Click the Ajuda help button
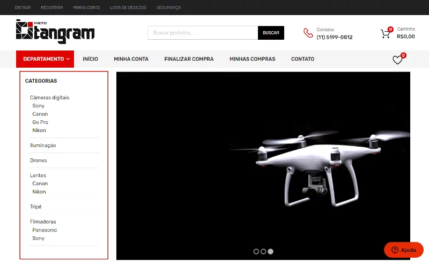Screen dimensions: 429x262 (x=404, y=250)
